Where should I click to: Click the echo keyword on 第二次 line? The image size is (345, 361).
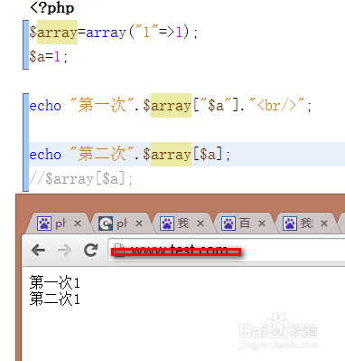point(45,155)
